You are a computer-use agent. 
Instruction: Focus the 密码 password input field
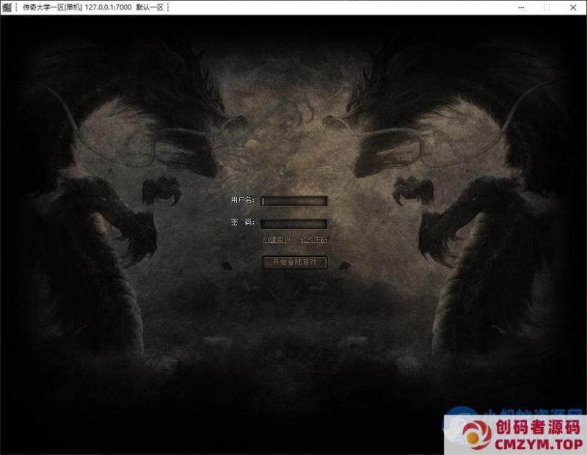click(295, 224)
